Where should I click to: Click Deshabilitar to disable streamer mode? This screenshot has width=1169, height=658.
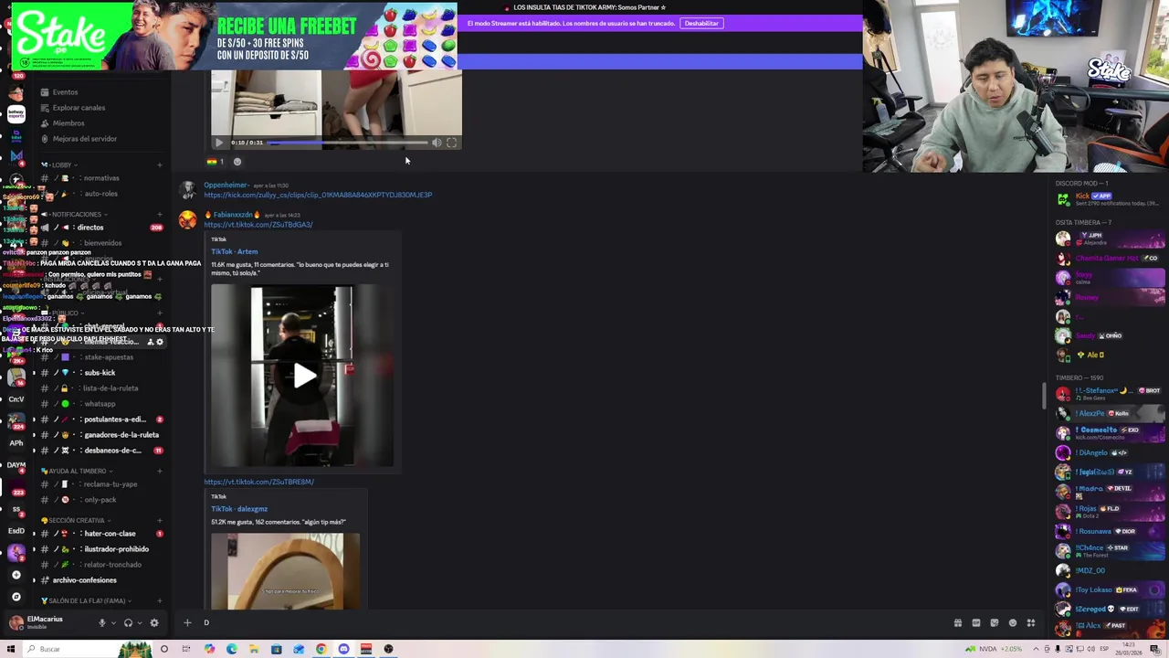(x=701, y=23)
